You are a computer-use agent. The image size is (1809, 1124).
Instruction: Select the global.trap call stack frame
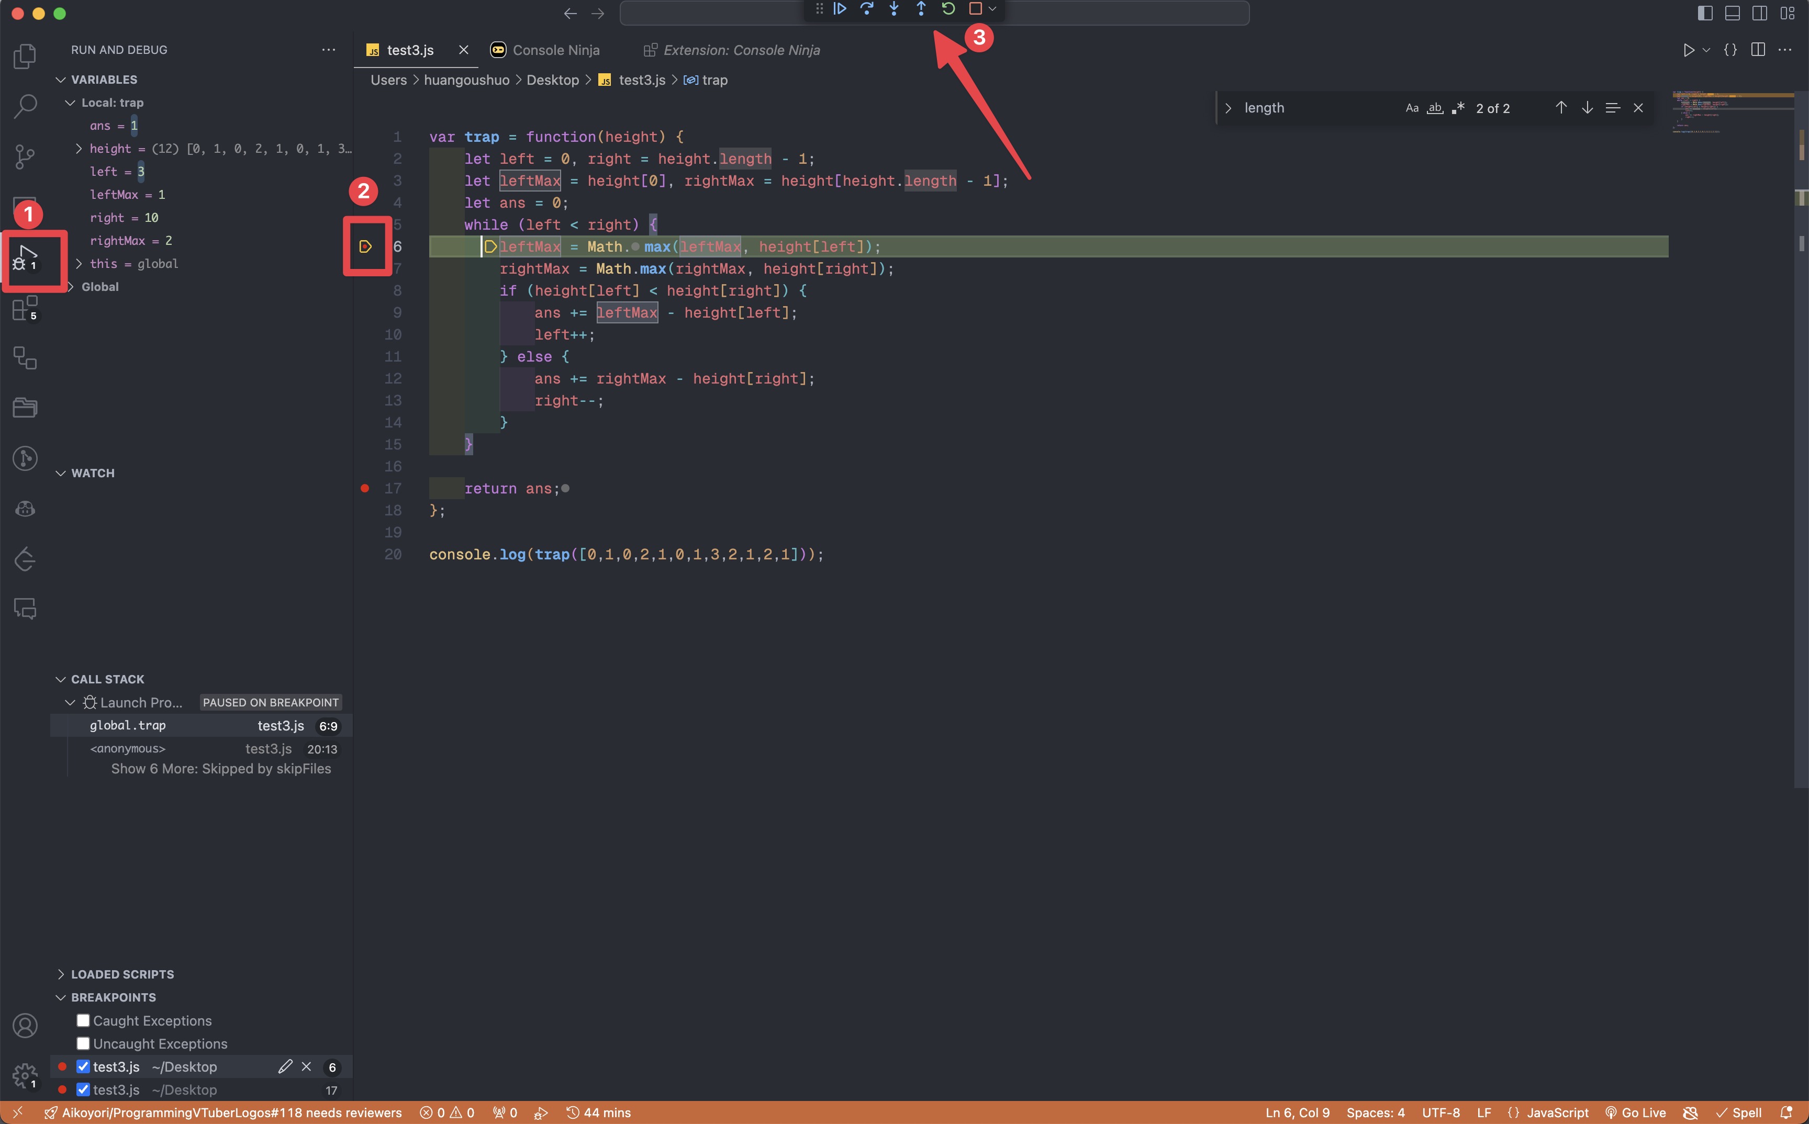(x=201, y=726)
